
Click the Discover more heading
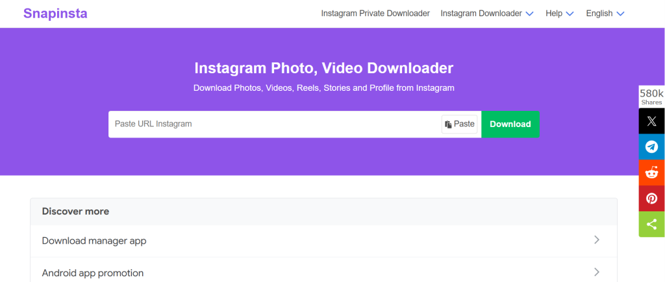[75, 211]
